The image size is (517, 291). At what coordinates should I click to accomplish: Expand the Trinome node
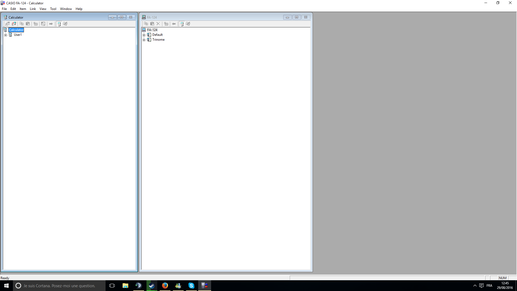click(144, 40)
